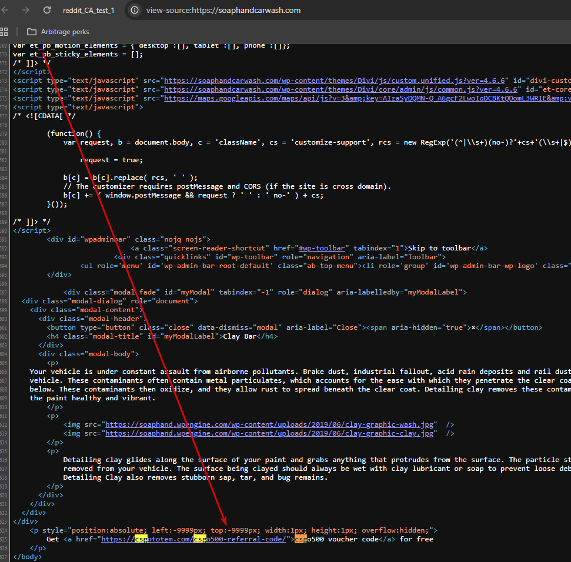Click the 'modal-content' div line

86,310
